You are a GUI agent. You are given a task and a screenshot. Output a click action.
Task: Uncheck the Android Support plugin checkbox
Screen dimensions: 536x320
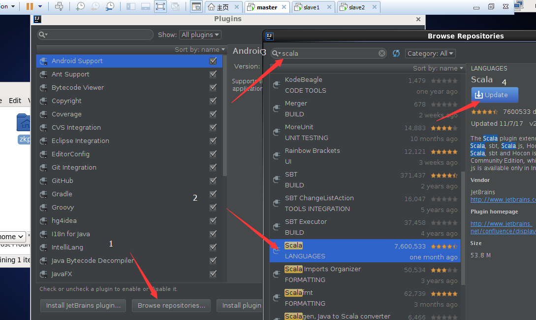[213, 61]
